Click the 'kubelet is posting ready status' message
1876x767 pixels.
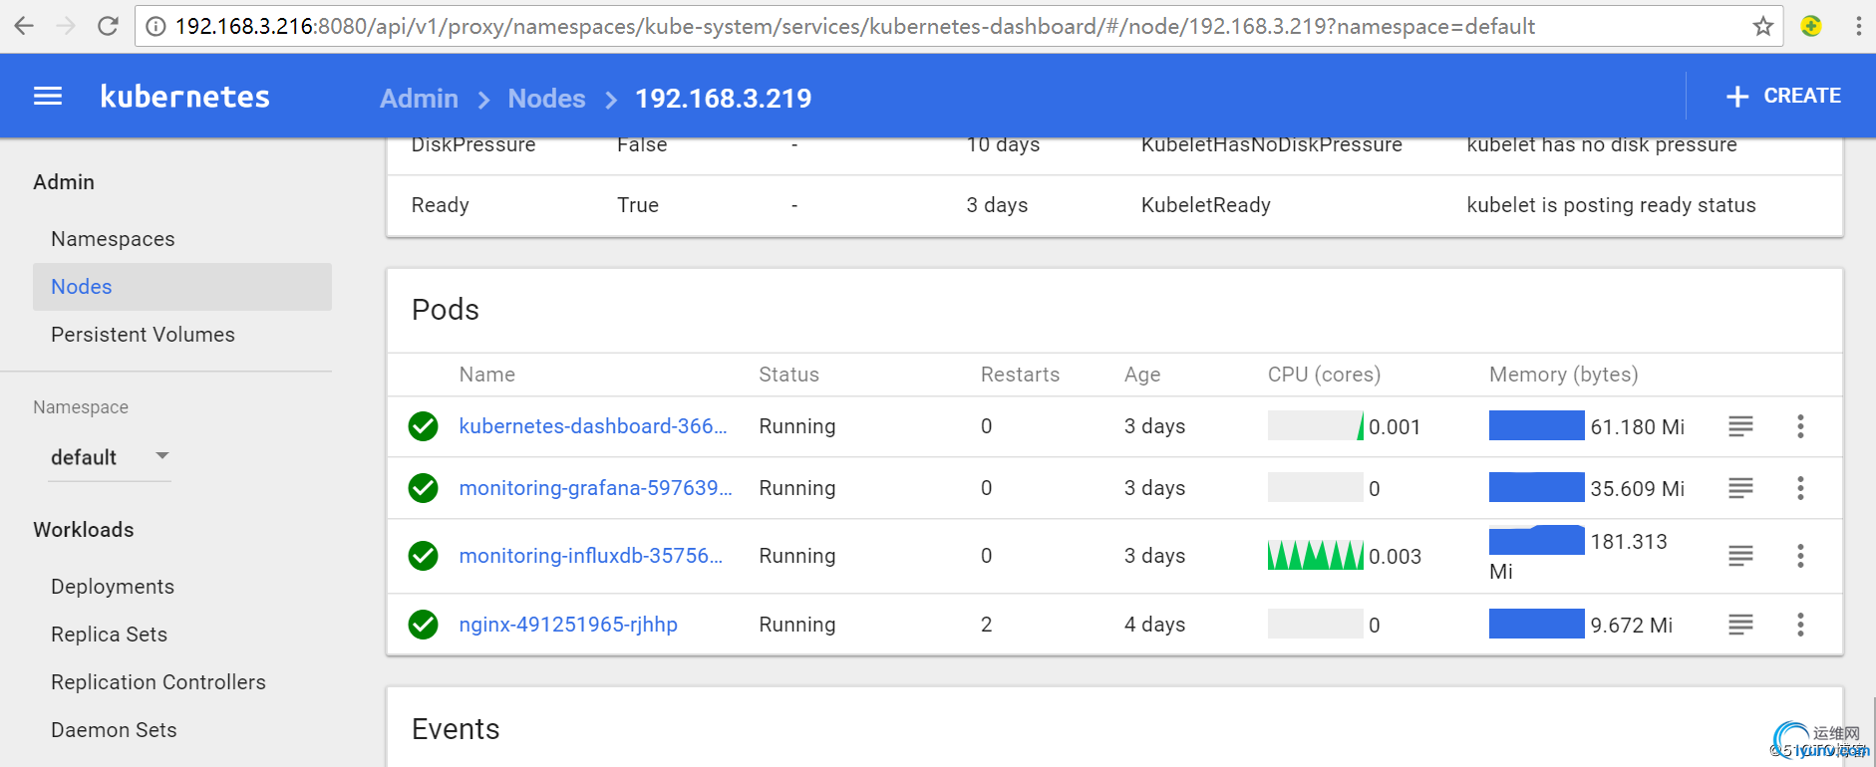click(x=1611, y=205)
